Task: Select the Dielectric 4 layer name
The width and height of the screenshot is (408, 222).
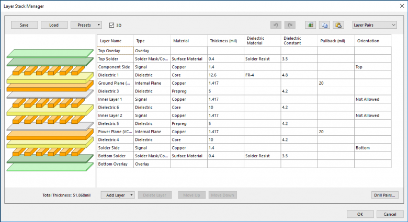Action: pyautogui.click(x=115, y=139)
